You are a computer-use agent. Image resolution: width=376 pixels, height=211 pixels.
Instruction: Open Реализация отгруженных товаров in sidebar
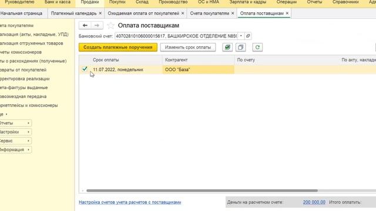[31, 43]
